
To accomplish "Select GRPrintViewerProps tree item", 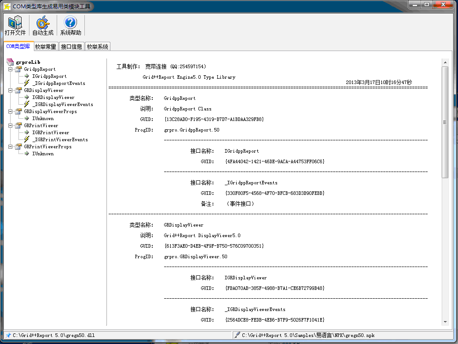I will point(48,146).
